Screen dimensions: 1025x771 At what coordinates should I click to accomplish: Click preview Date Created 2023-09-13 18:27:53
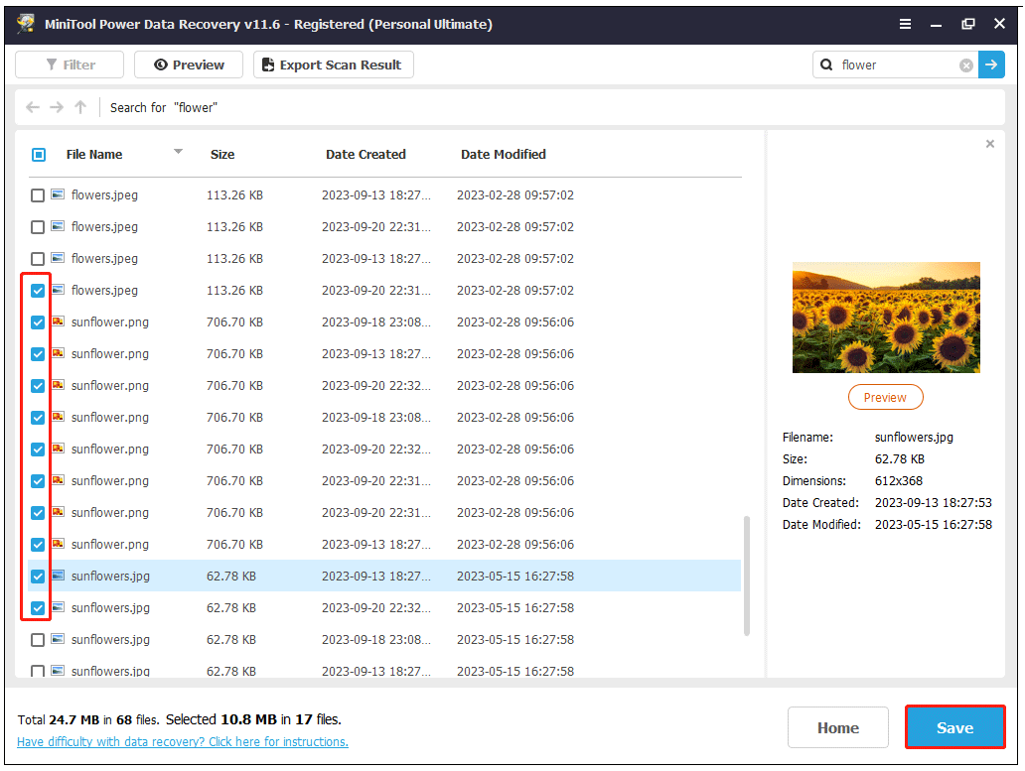click(x=934, y=503)
